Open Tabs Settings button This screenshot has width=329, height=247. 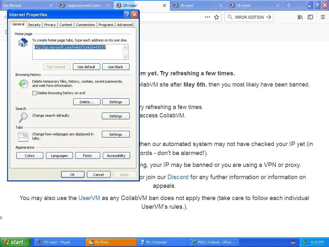pos(116,134)
